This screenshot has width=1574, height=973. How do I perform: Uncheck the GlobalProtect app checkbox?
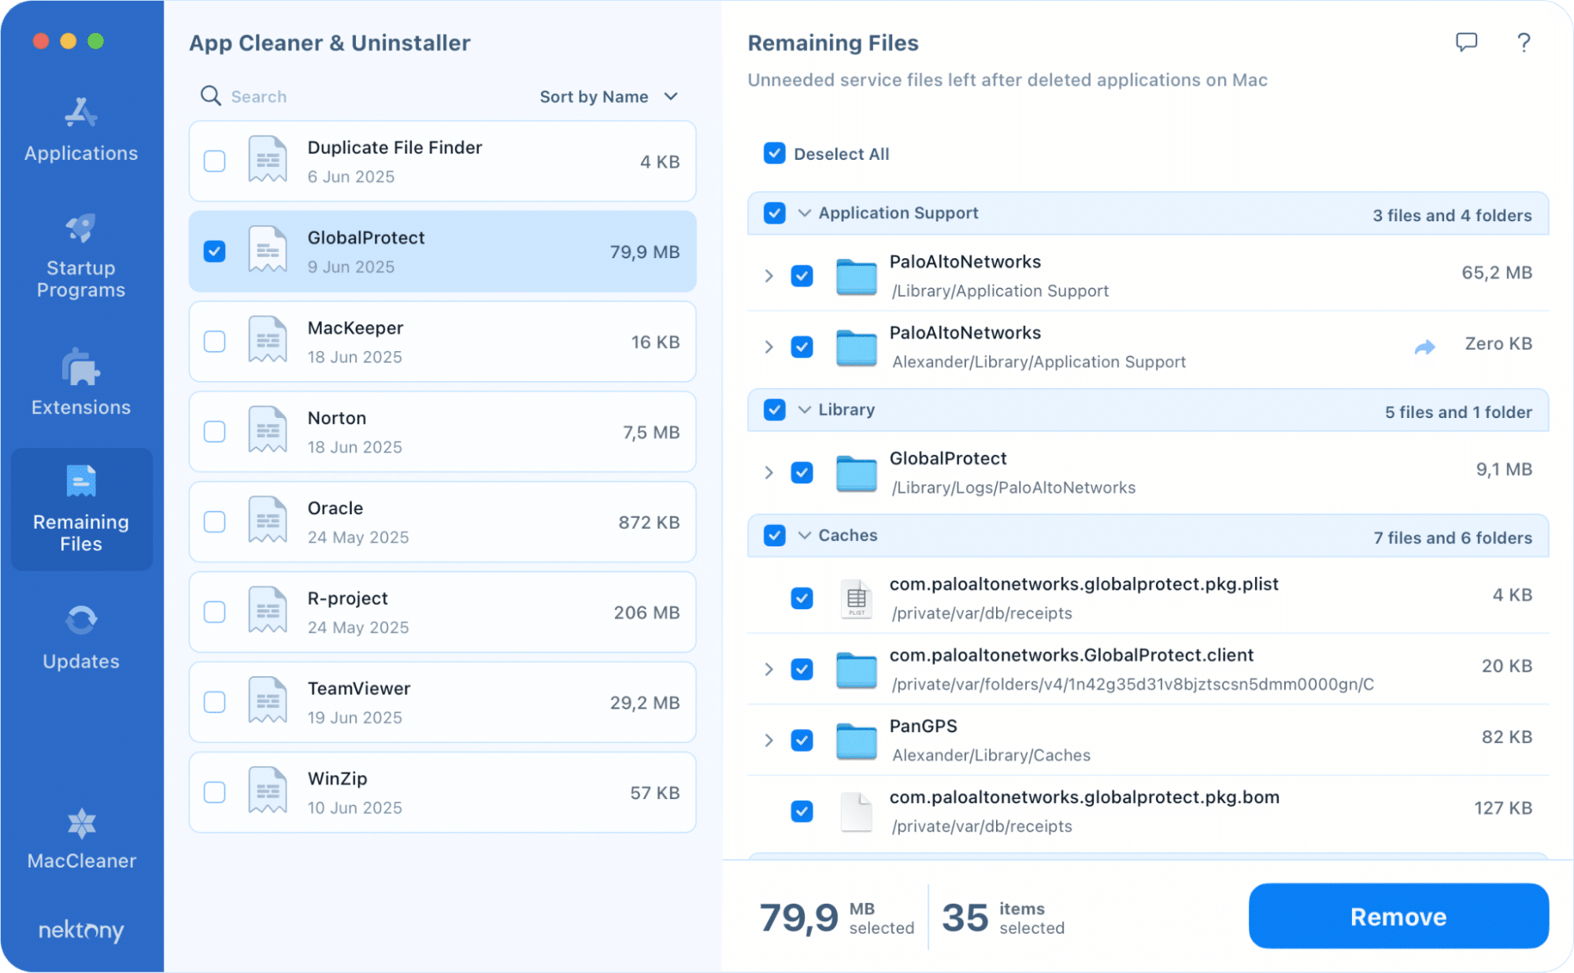213,250
